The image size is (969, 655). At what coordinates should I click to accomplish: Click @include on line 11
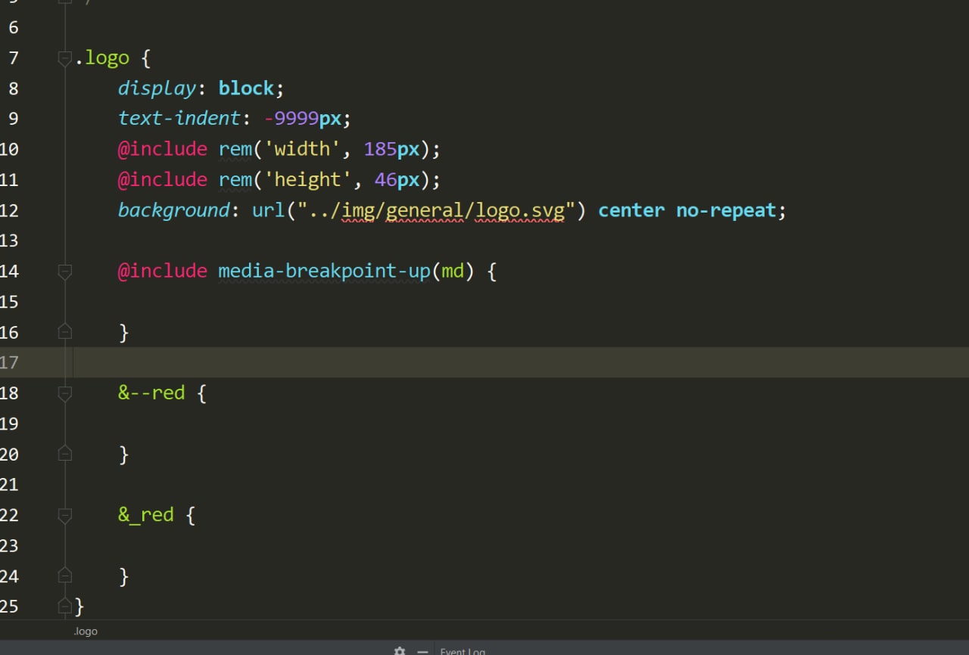[163, 179]
